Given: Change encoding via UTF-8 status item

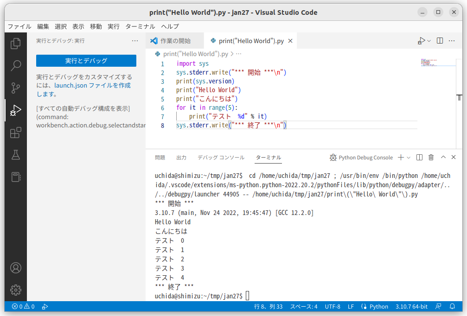Looking at the screenshot, I should [x=333, y=306].
